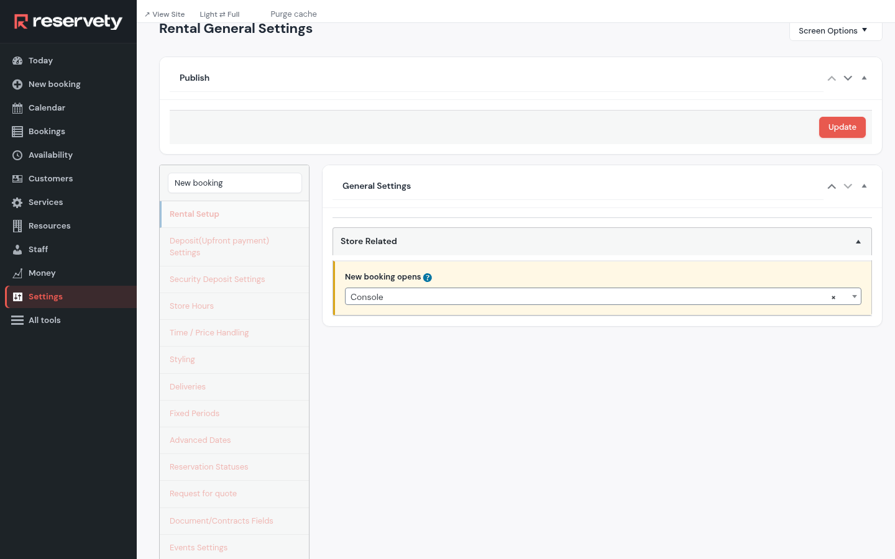Move General Settings panel up
The width and height of the screenshot is (895, 559).
point(832,186)
